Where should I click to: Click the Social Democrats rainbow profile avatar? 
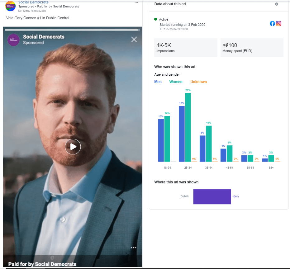tap(10, 6)
